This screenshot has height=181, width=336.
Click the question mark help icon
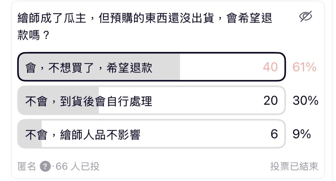coord(45,166)
